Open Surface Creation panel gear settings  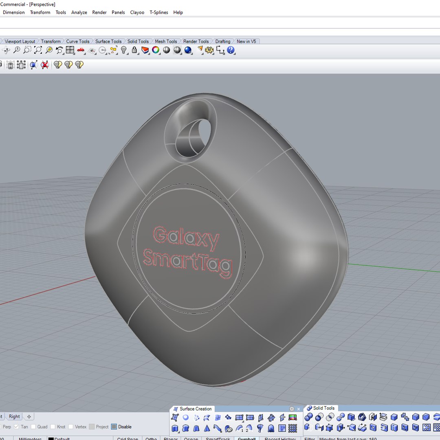tap(292, 409)
